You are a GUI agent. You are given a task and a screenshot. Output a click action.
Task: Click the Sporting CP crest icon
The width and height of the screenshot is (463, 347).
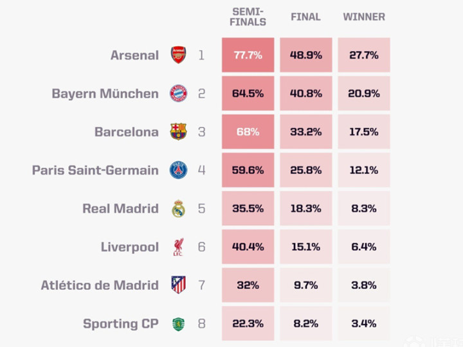[x=178, y=324]
